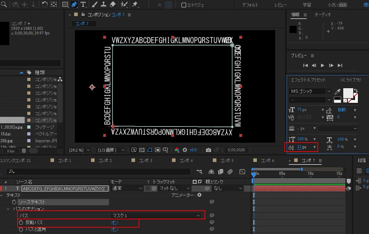Open the 1/3画質 resolution dropdown
369x234 pixels.
[x=111, y=150]
